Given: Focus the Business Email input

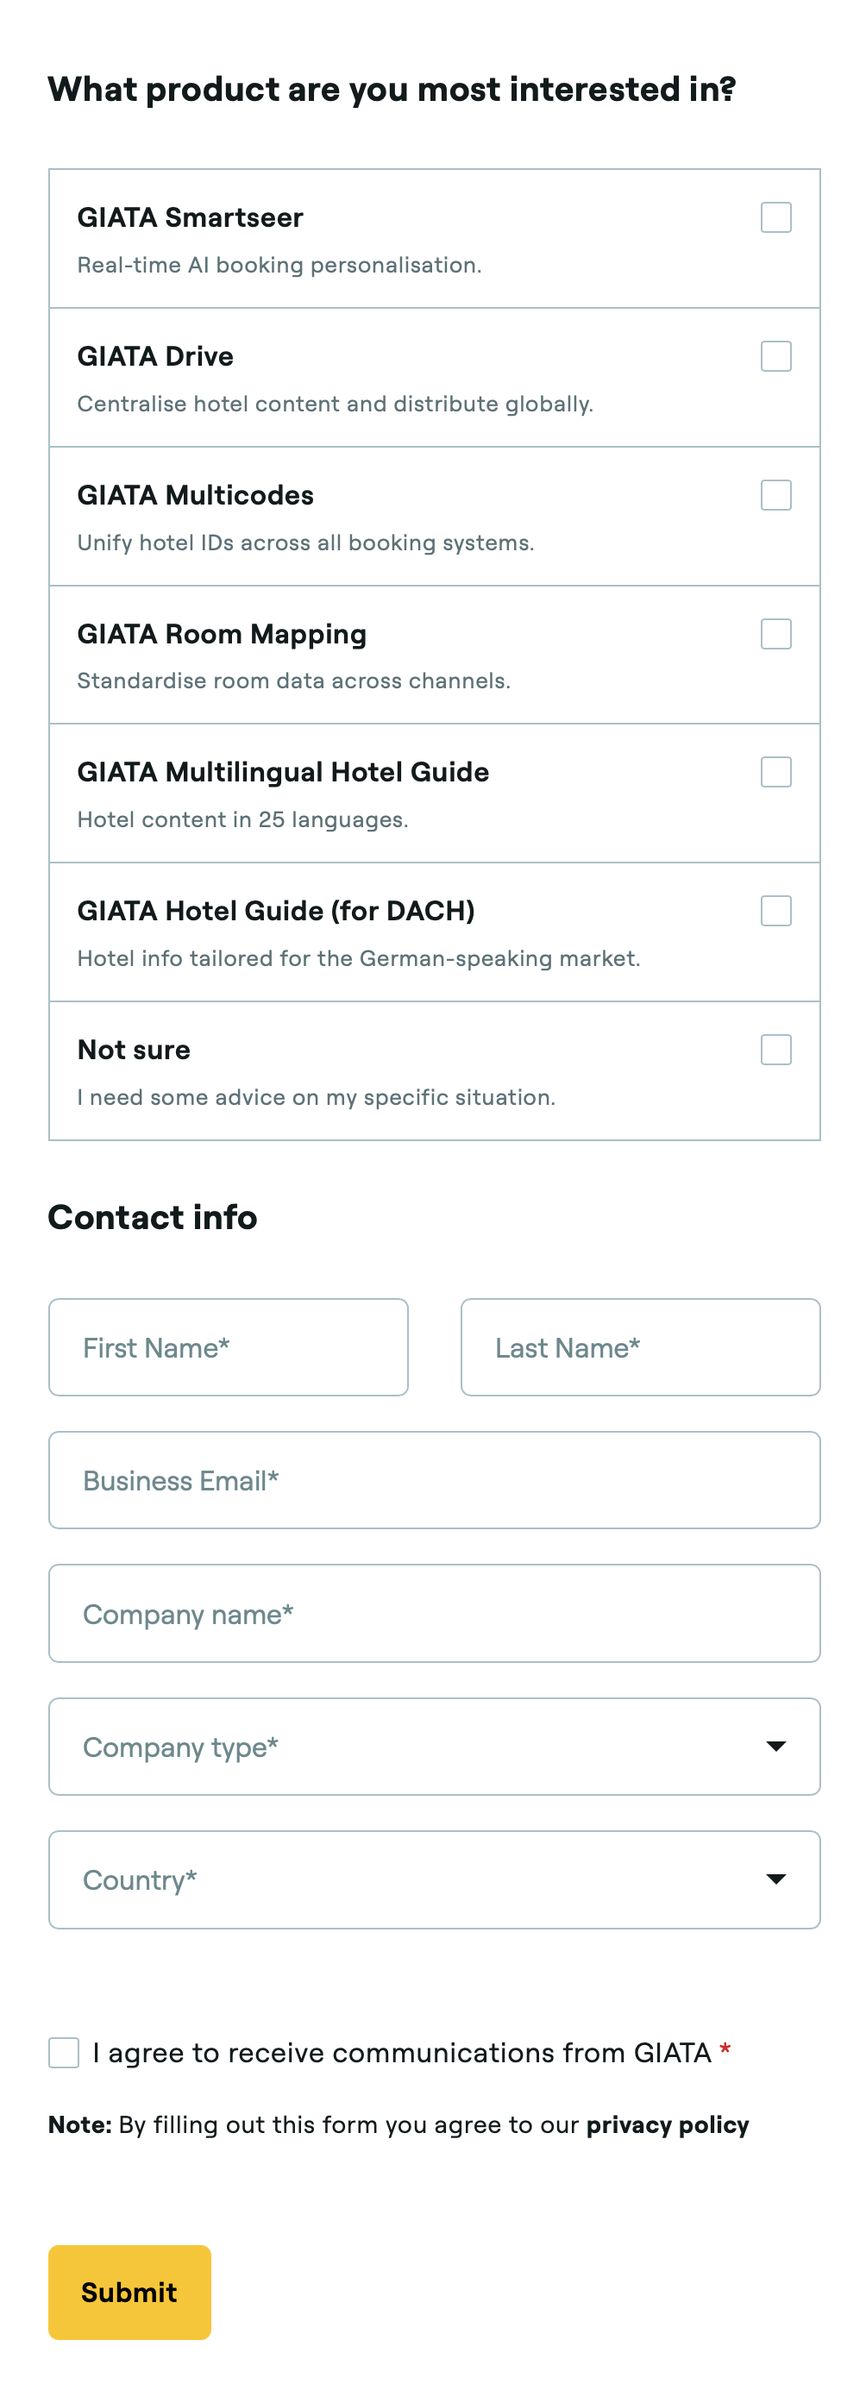Looking at the screenshot, I should [x=433, y=1480].
